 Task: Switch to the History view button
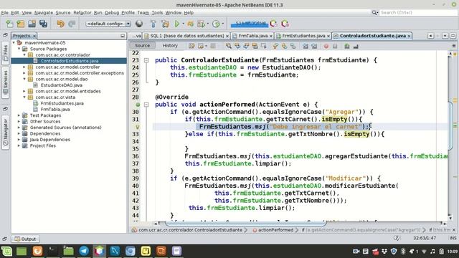[x=170, y=46]
